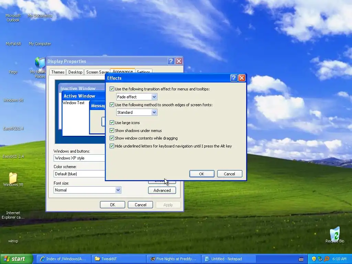The height and width of the screenshot is (264, 352).
Task: Click the Window Text preview area
Action: [x=74, y=102]
